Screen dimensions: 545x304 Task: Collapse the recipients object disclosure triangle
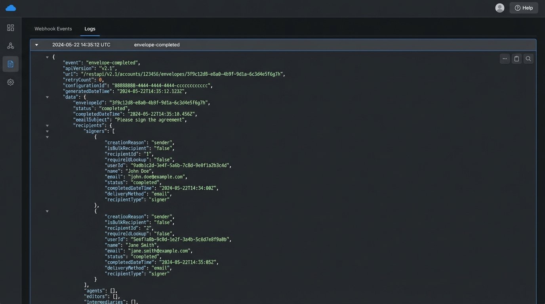coord(47,125)
